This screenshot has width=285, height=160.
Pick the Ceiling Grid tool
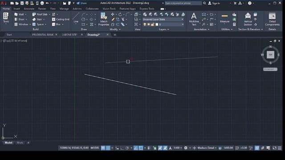tap(61, 19)
